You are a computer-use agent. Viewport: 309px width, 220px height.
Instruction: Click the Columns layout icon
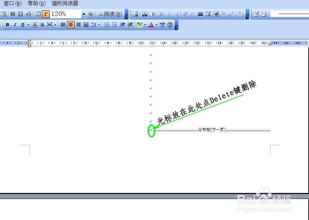click(13, 14)
